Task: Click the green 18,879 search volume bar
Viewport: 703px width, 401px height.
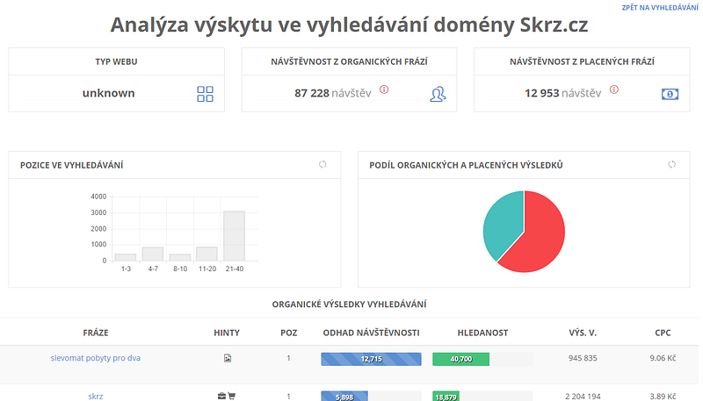Action: pos(446,397)
